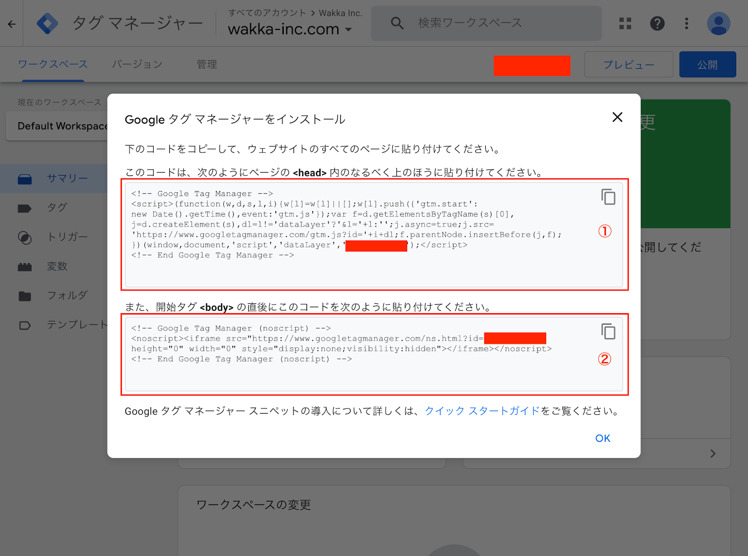The width and height of the screenshot is (748, 556).
Task: Copy the head code snippet
Action: point(608,197)
